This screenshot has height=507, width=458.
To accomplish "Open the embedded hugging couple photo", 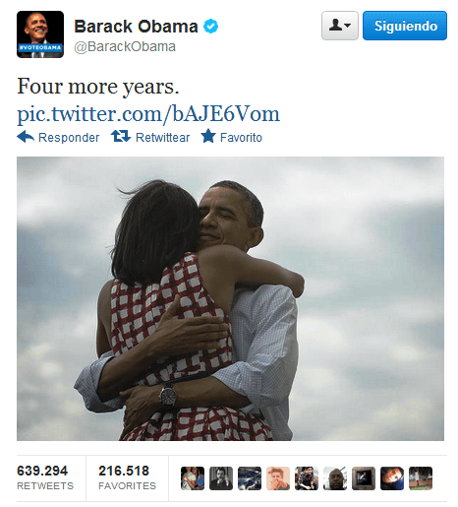I will tap(230, 298).
